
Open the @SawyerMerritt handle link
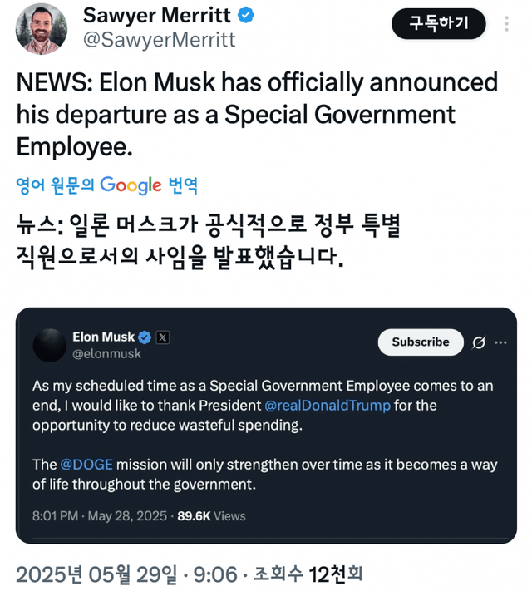160,39
